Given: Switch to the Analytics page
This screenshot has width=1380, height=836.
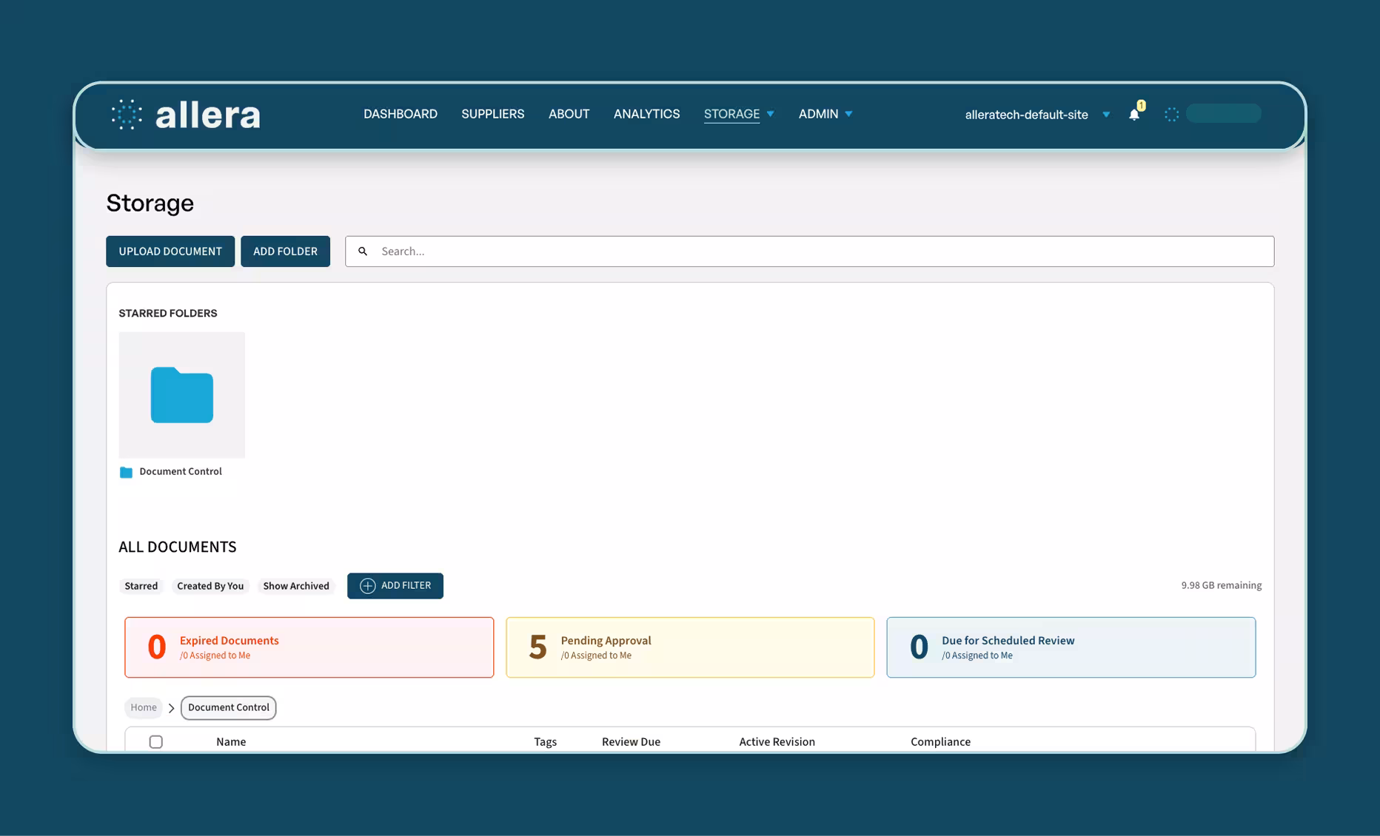Looking at the screenshot, I should click(646, 114).
